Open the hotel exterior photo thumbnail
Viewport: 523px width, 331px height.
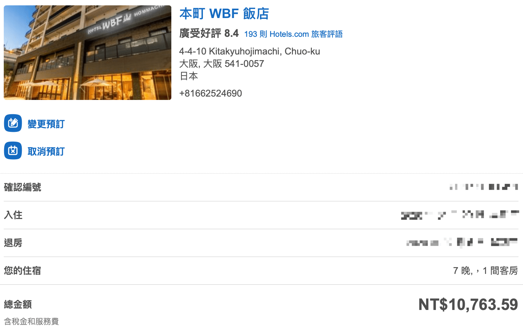(88, 53)
